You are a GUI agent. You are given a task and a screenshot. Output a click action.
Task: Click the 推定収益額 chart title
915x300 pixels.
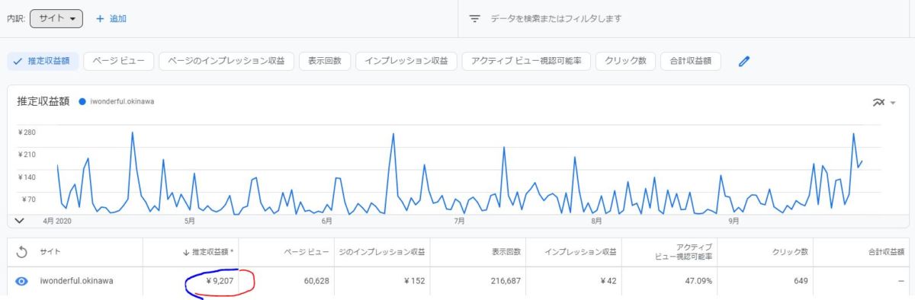[x=43, y=101]
